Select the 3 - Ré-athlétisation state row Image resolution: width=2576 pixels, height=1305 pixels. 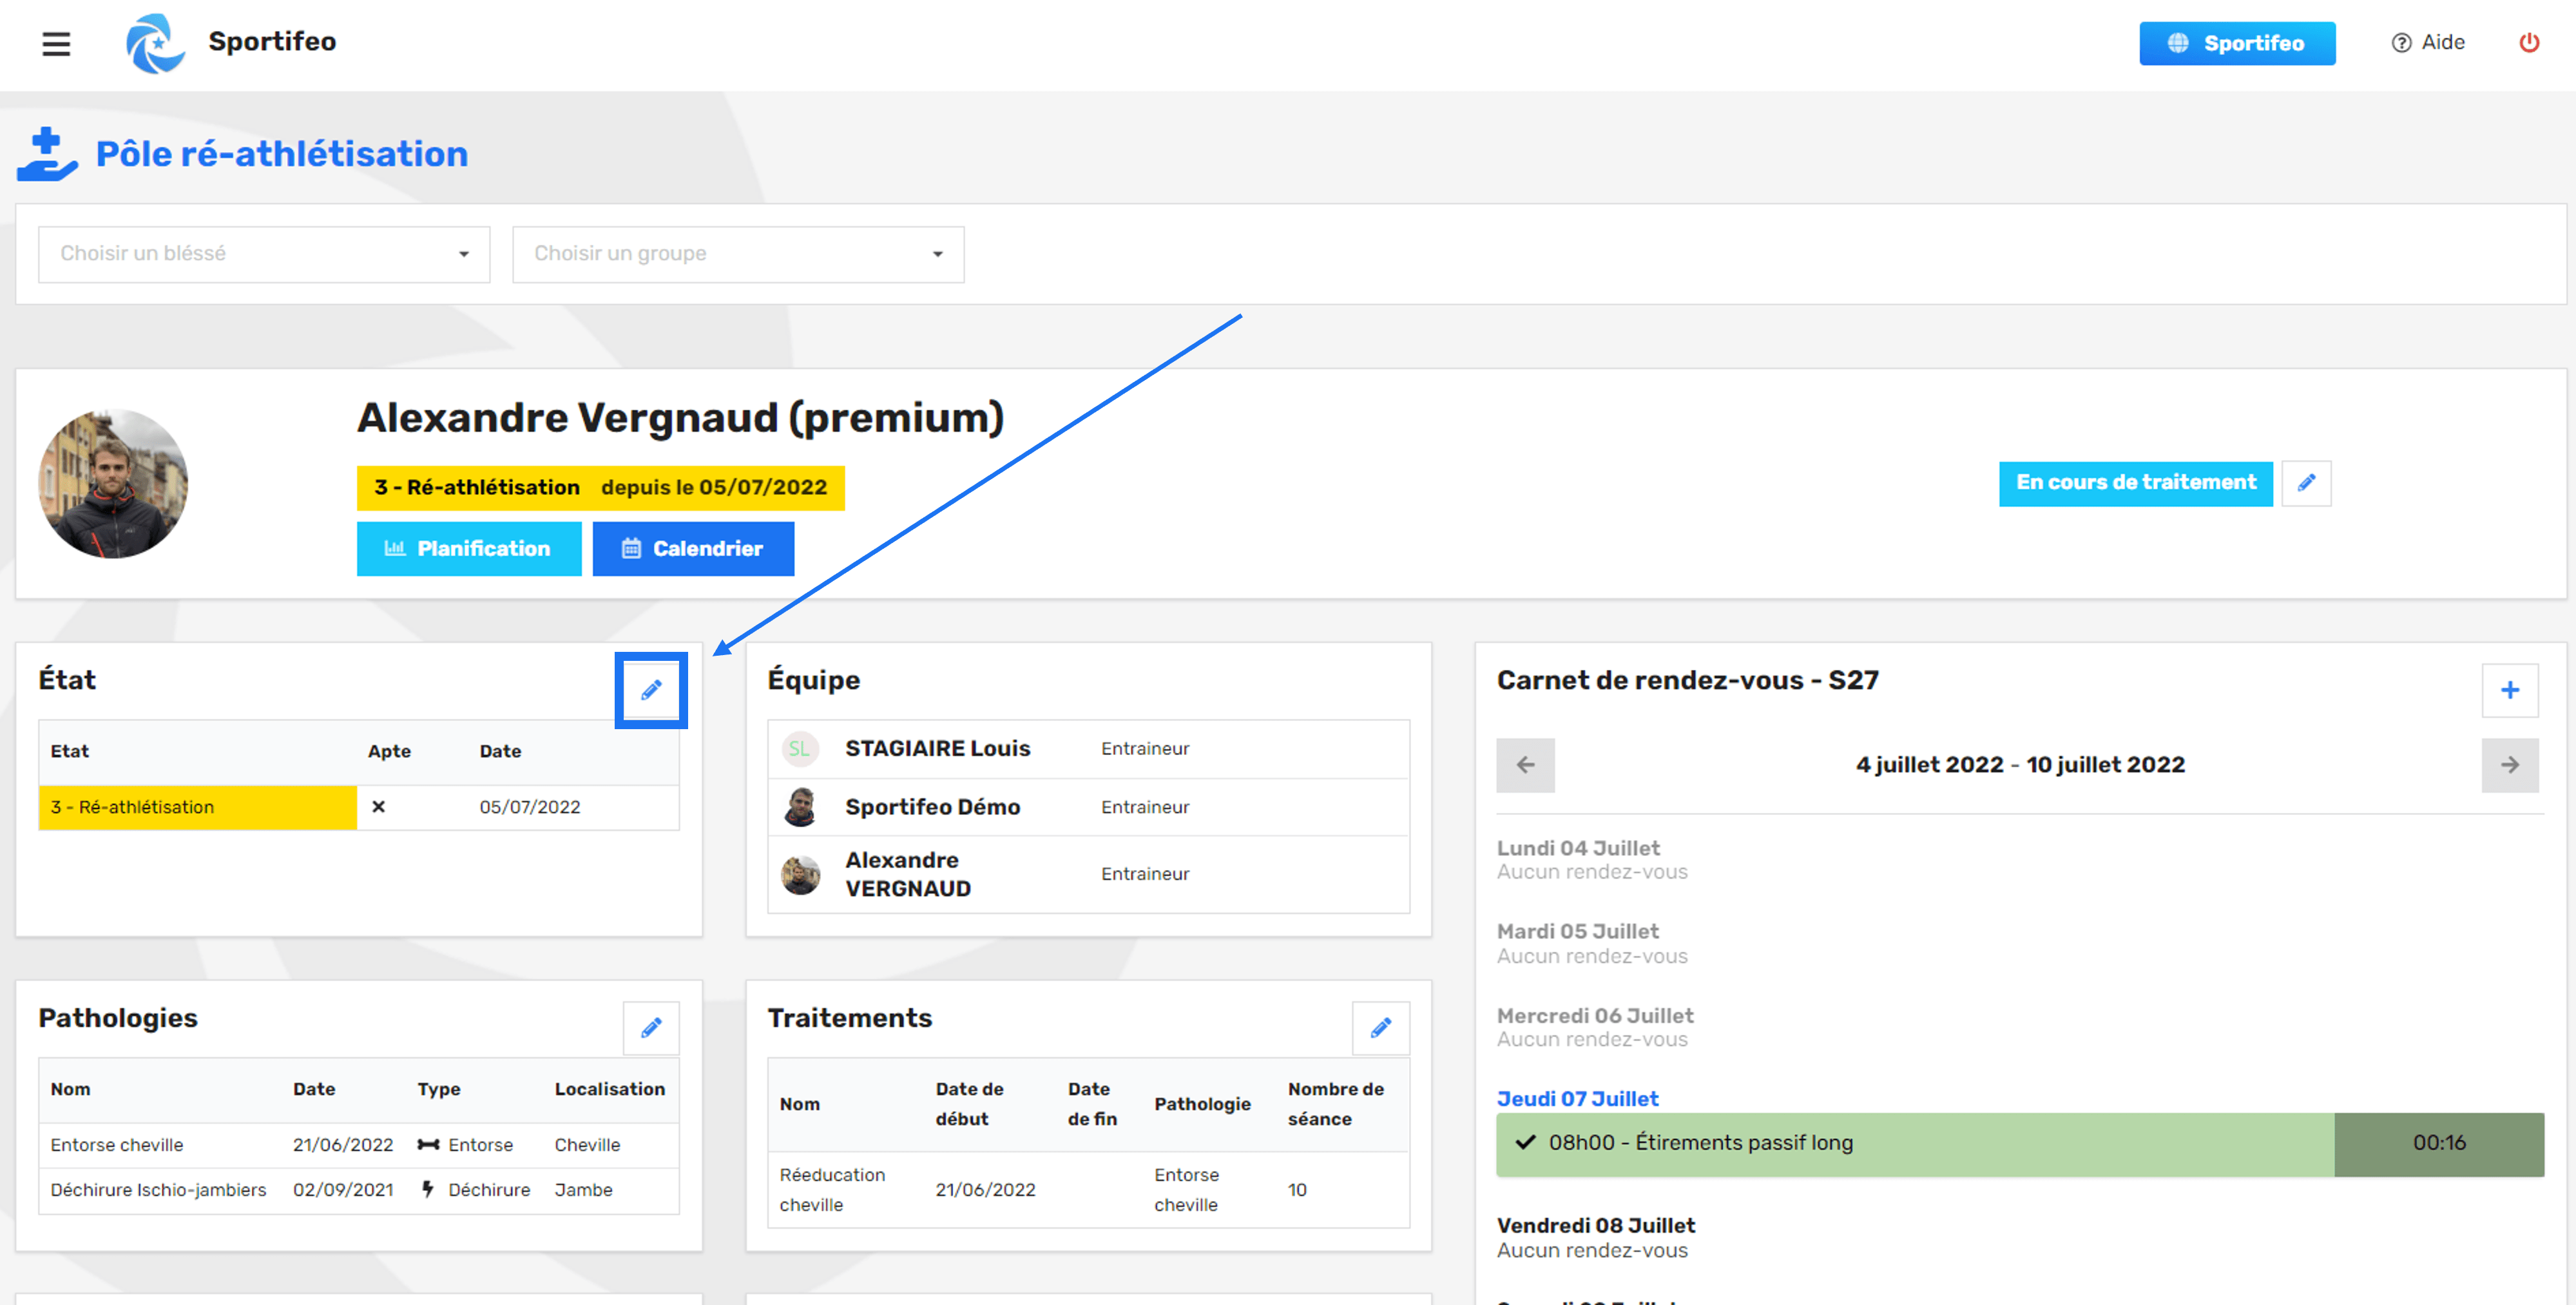click(358, 807)
